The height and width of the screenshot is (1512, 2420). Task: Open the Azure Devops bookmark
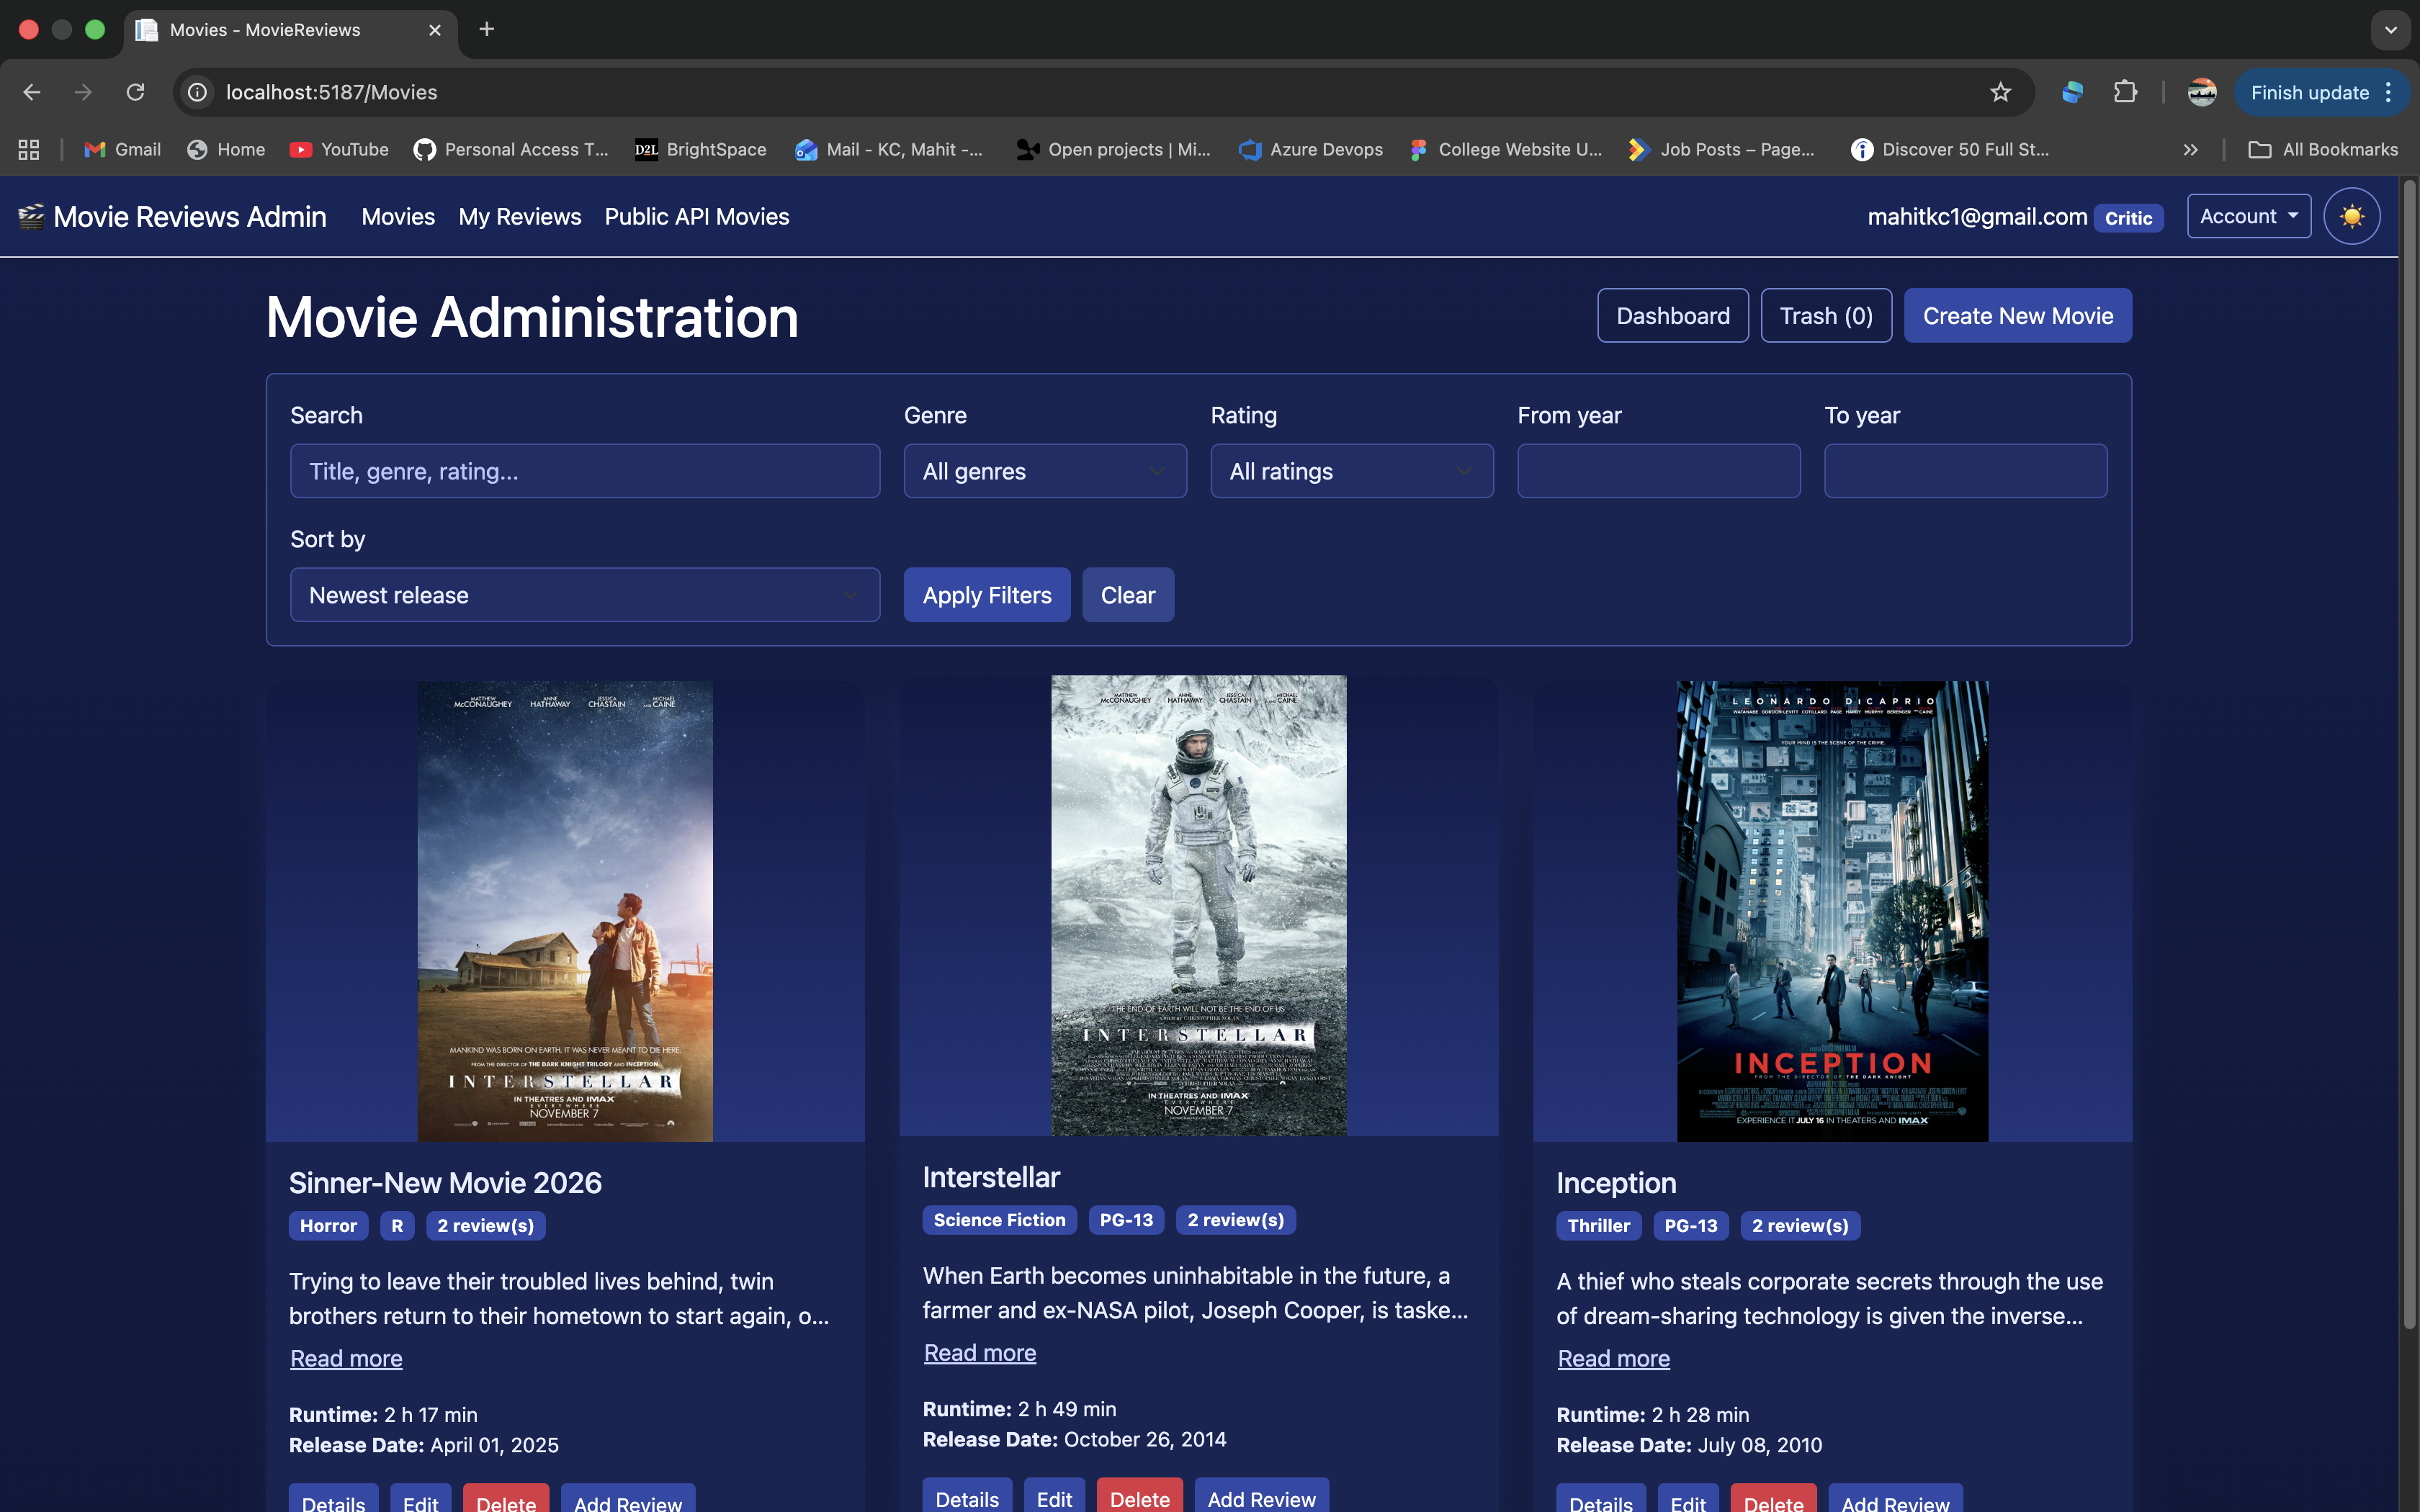click(1311, 149)
